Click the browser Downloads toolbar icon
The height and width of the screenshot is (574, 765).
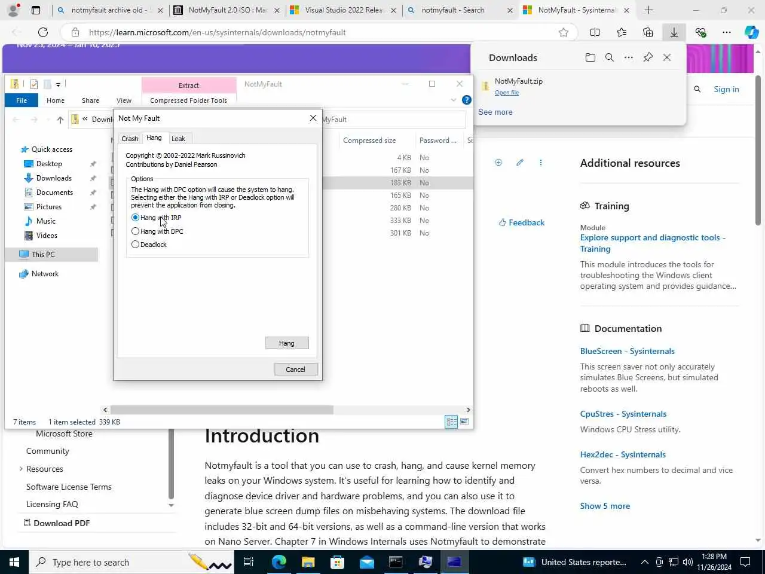point(674,32)
